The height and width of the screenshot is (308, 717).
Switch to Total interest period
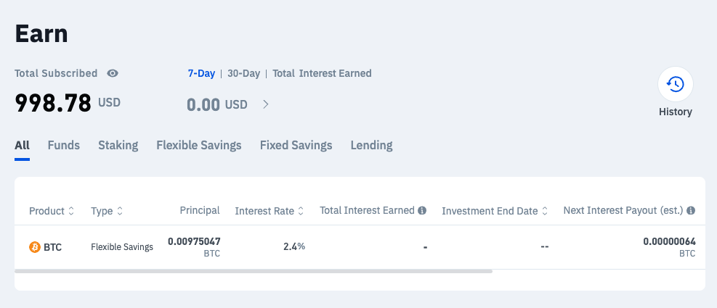point(284,73)
